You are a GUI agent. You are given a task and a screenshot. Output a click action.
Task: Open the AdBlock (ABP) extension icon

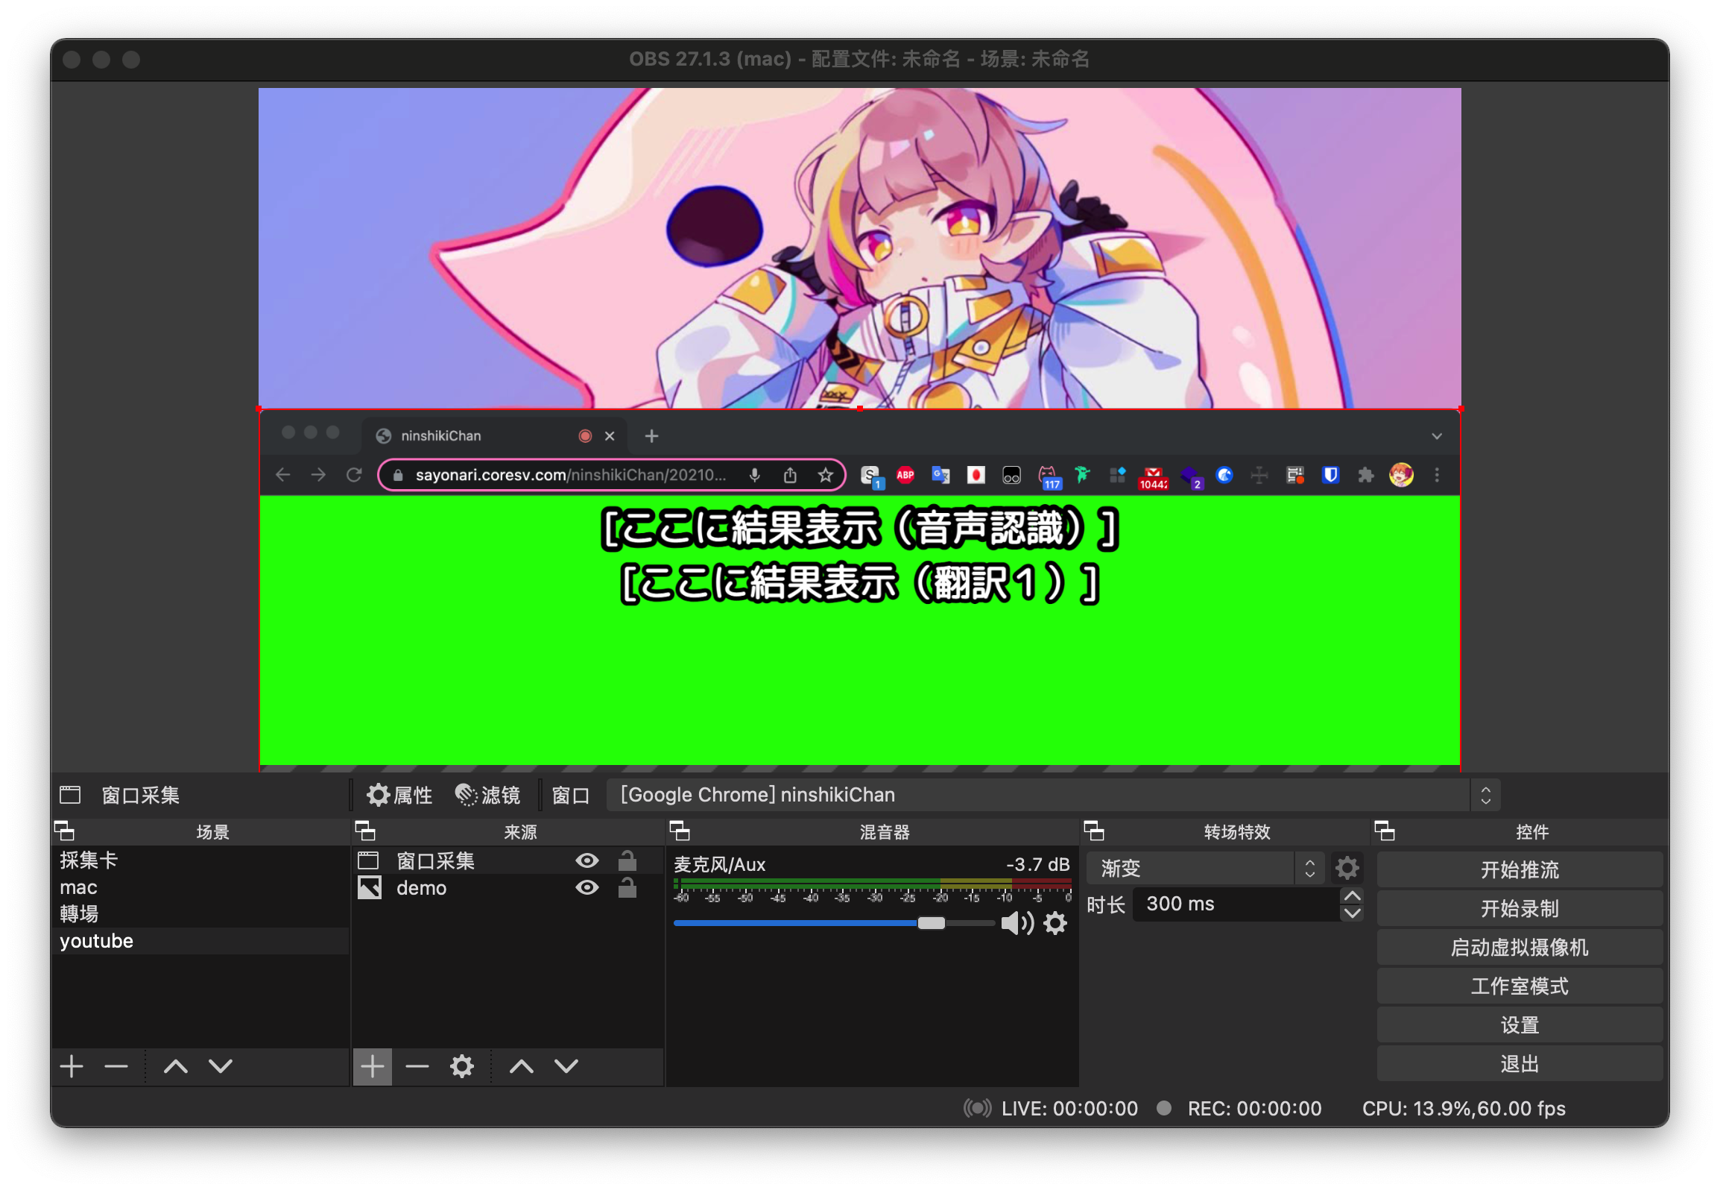pyautogui.click(x=905, y=475)
